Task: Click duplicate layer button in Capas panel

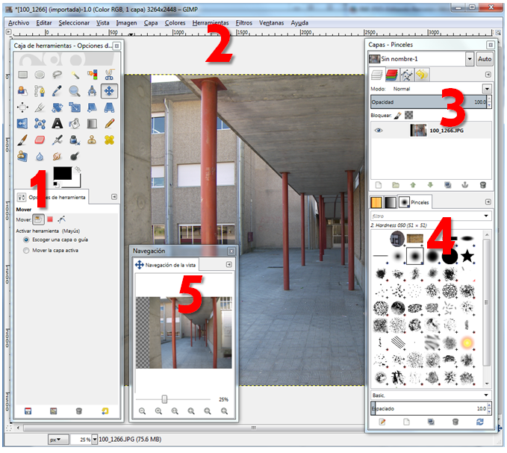Action: (447, 185)
